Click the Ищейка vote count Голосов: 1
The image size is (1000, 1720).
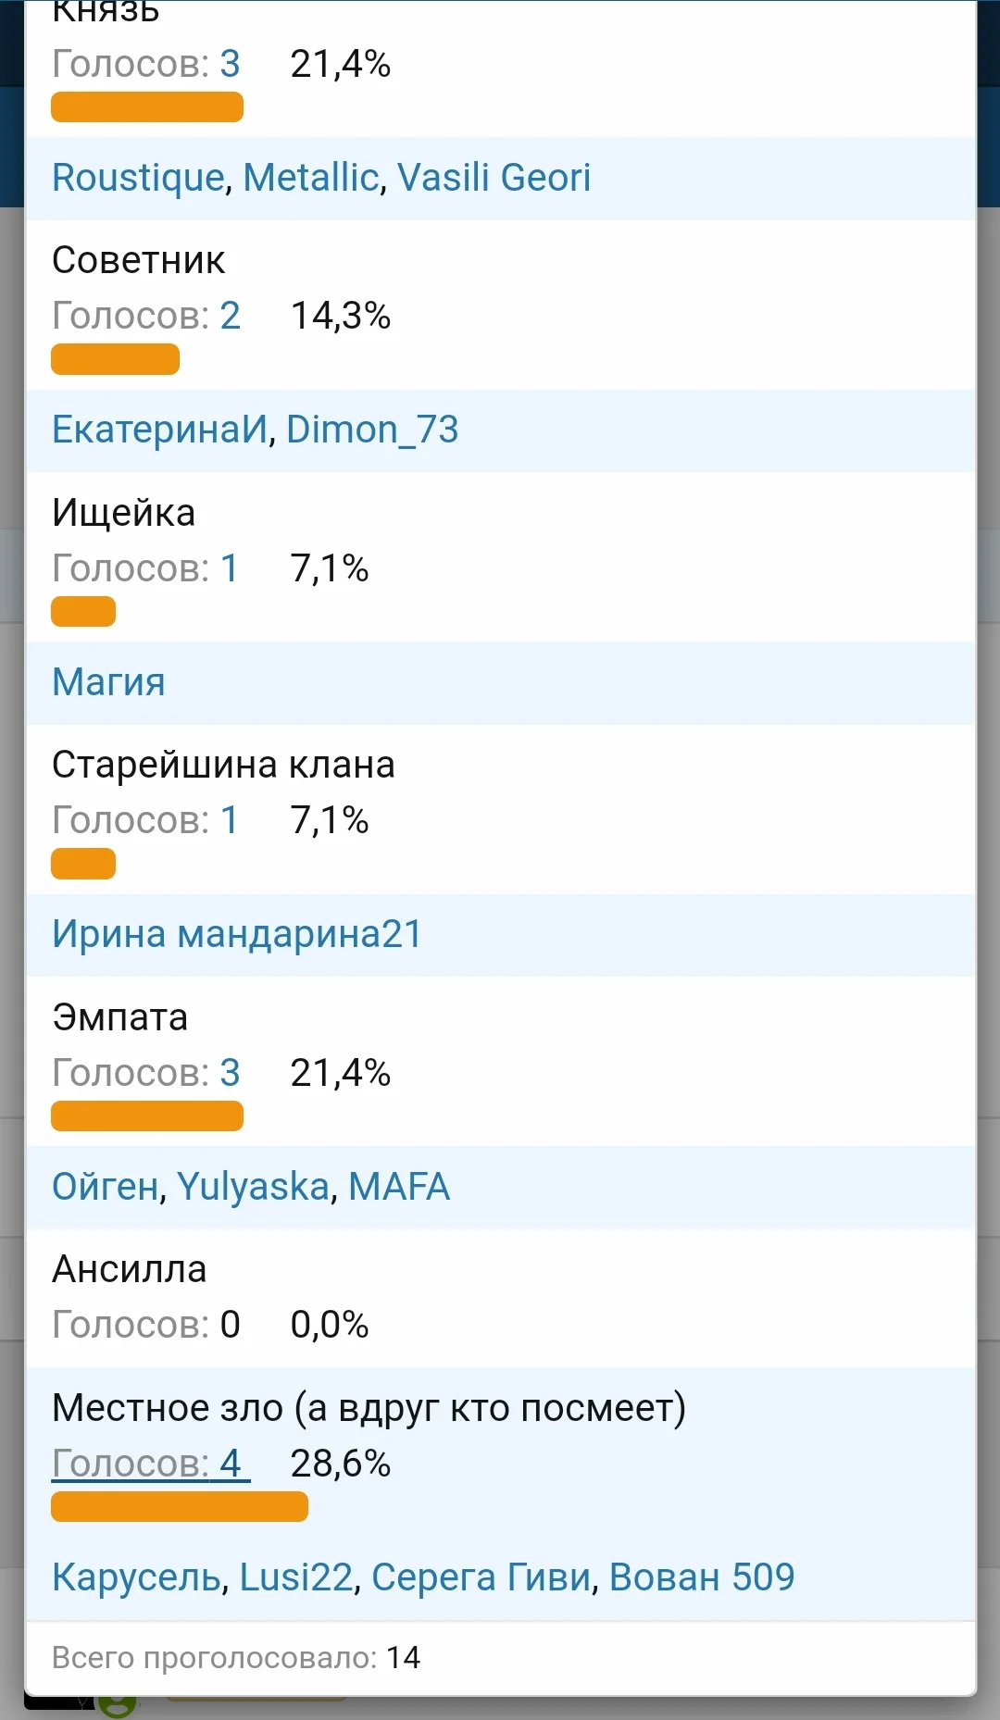point(144,568)
